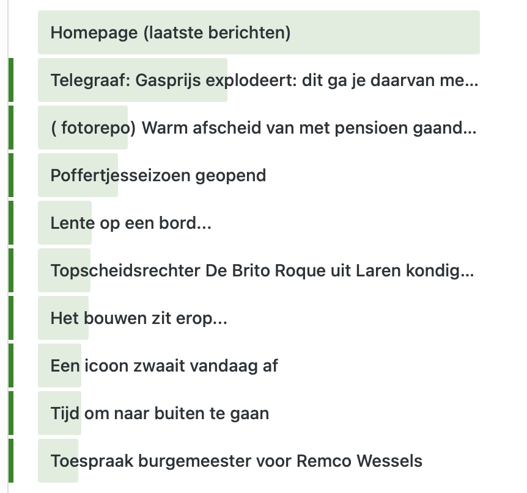Screen dimensions: 527x493
Task: Click green marker beside Een icoon zwaait
Action: (11, 365)
